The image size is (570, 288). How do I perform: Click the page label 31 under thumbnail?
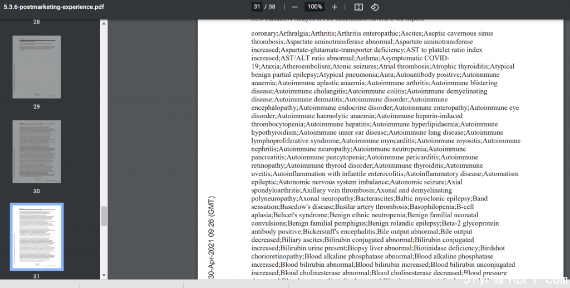tap(37, 276)
